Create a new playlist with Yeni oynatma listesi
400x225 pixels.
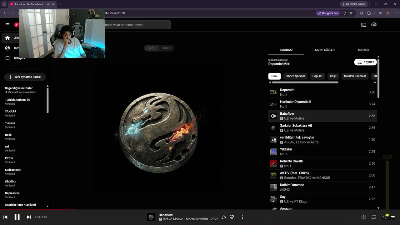25,77
